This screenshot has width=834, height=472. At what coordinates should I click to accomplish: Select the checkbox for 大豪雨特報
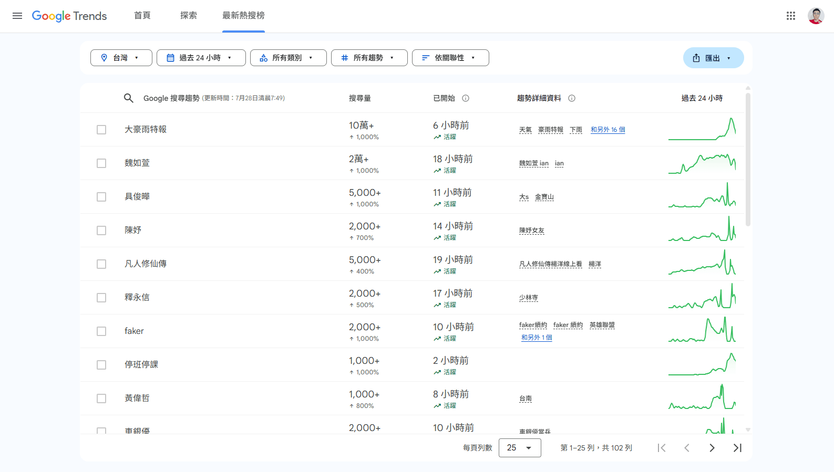[101, 130]
